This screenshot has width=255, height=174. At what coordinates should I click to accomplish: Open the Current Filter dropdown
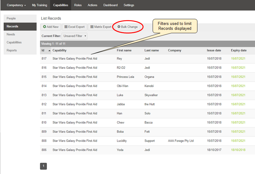tap(75, 36)
